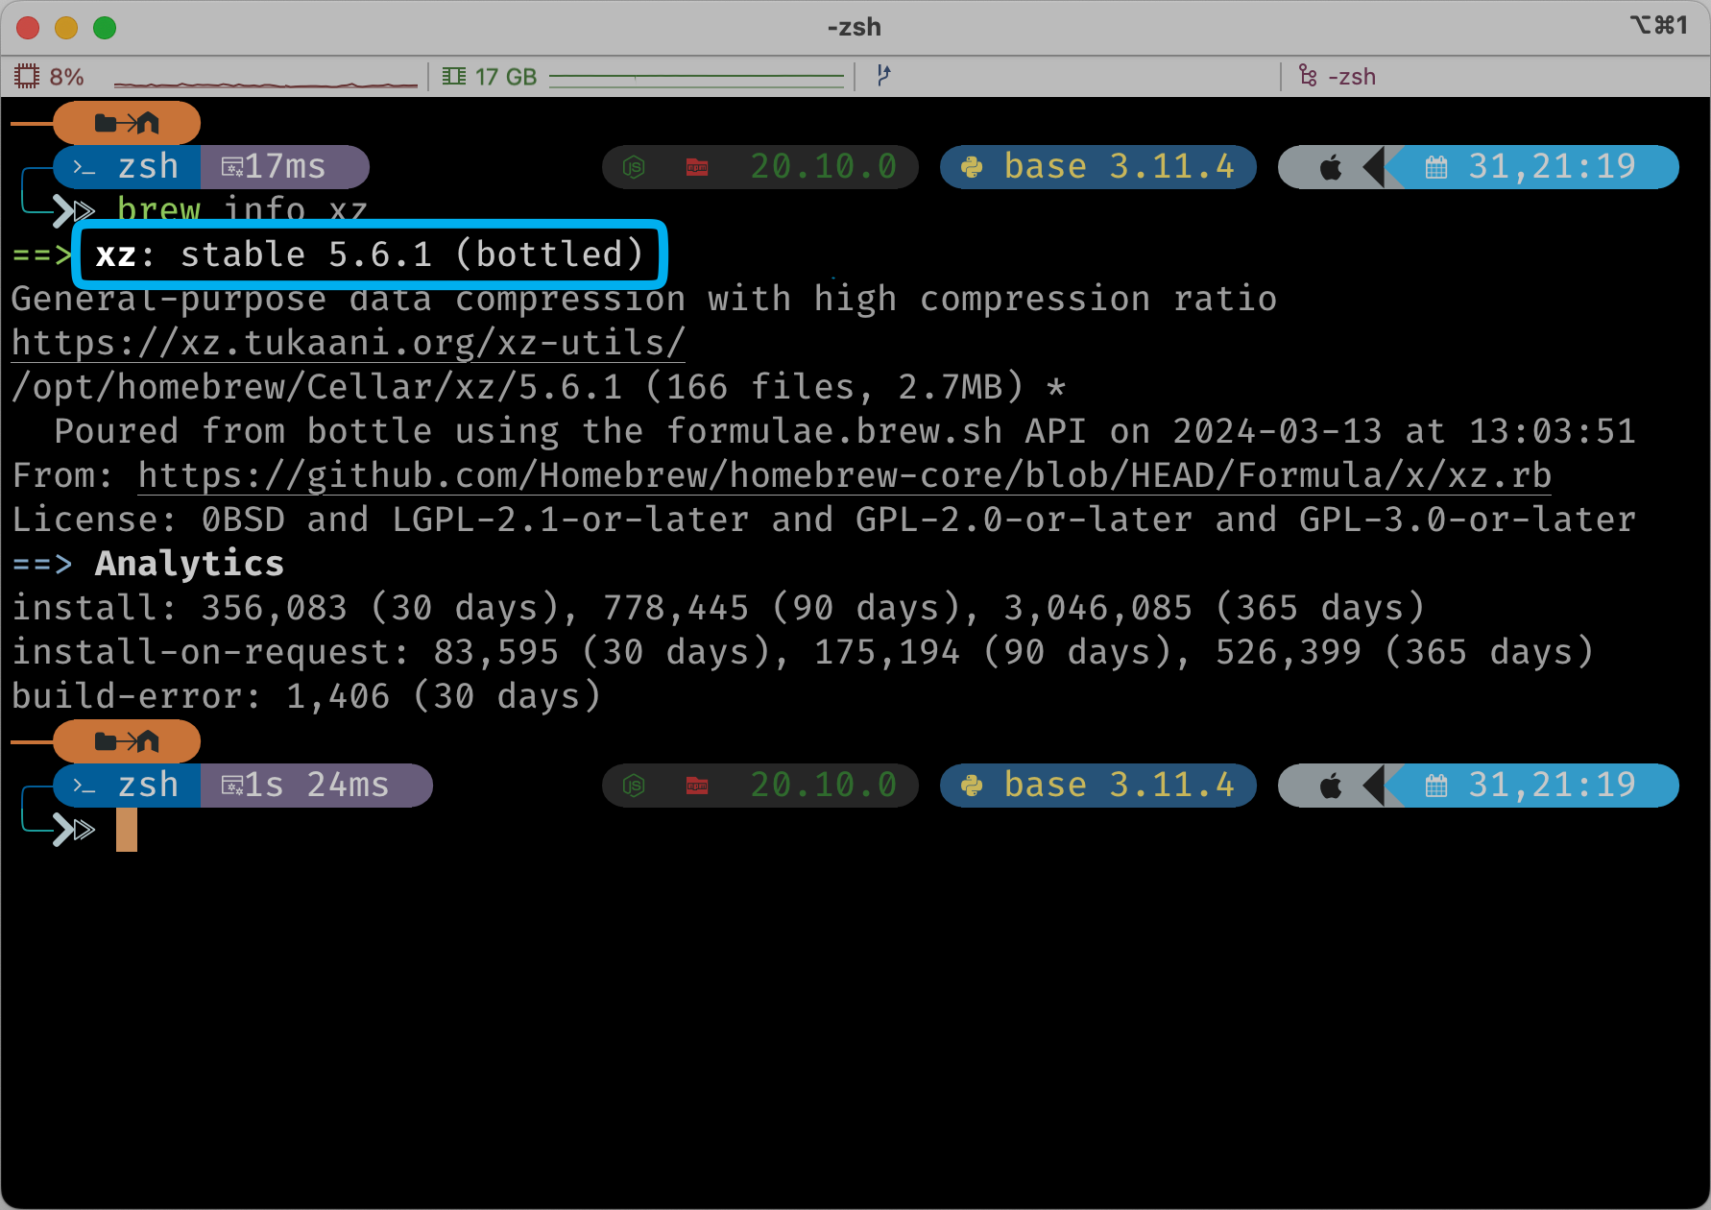The height and width of the screenshot is (1210, 1711).
Task: Click the timer icon beside 1s 24ms
Action: point(232,786)
